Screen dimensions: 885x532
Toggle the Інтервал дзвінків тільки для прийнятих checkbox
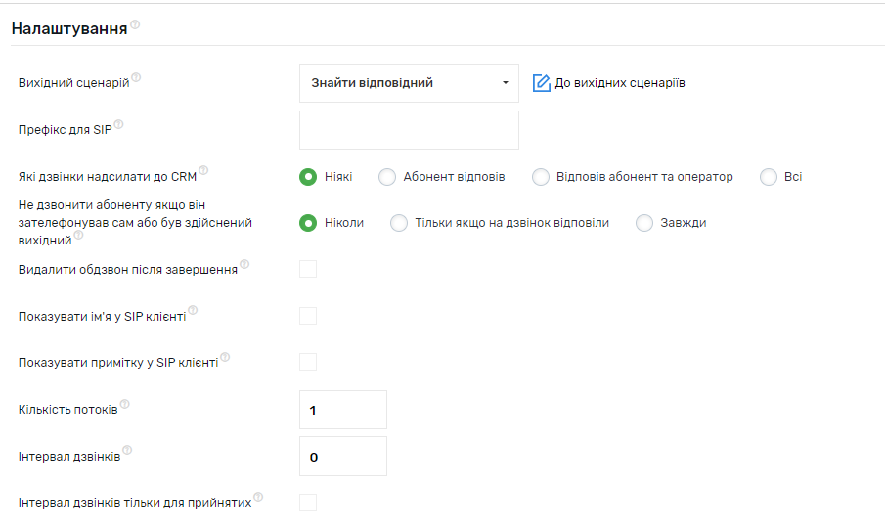click(x=308, y=503)
